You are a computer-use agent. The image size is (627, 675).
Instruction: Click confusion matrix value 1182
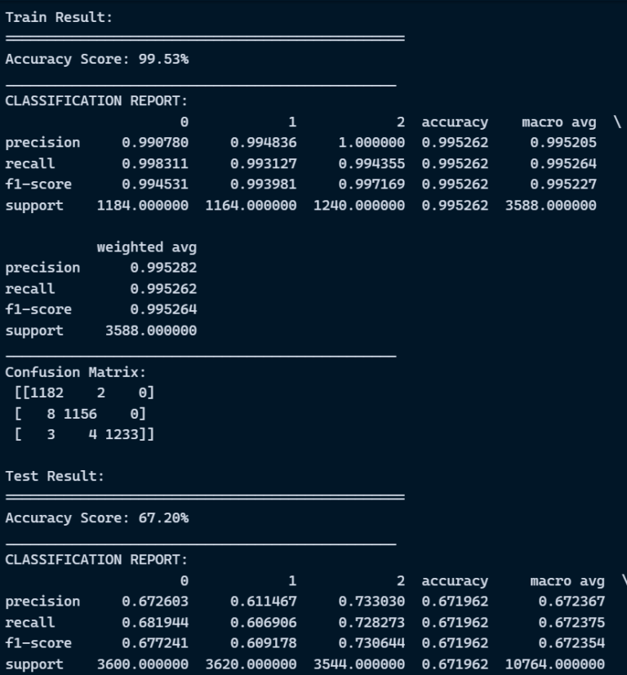47,393
